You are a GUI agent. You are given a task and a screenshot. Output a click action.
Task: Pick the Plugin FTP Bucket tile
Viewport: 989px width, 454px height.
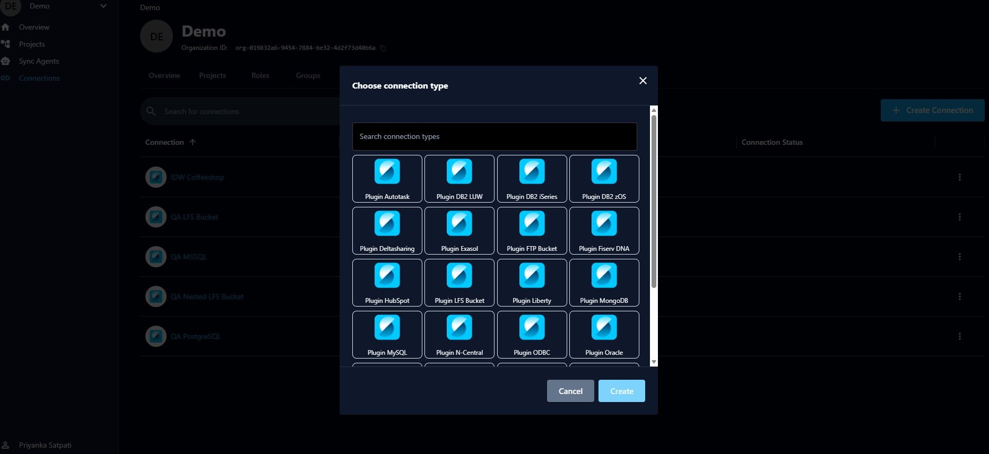(x=532, y=231)
